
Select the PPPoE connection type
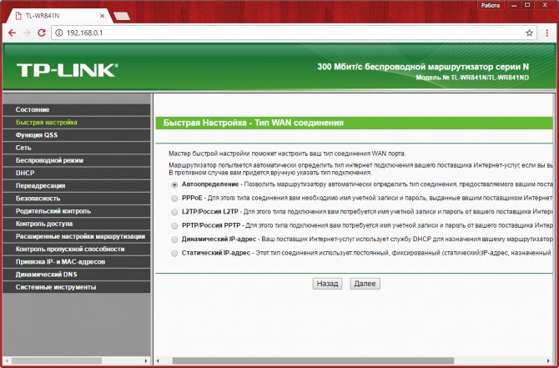click(x=174, y=199)
